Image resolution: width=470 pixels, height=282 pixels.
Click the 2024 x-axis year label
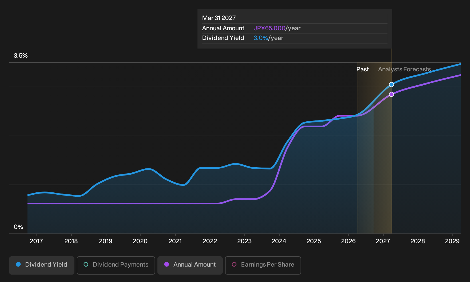[279, 241]
